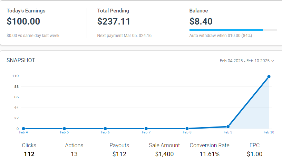Click the Feb 5 data point
The image size is (282, 159).
(x=64, y=129)
